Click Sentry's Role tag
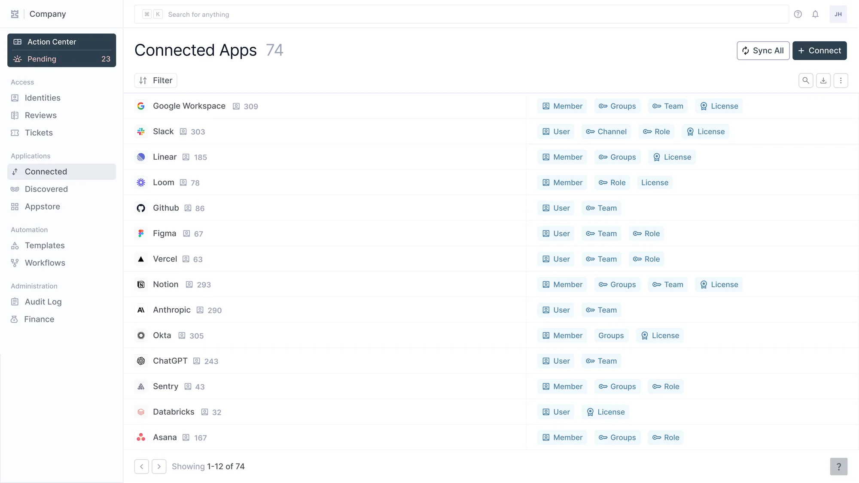The image size is (859, 483). pos(666,386)
